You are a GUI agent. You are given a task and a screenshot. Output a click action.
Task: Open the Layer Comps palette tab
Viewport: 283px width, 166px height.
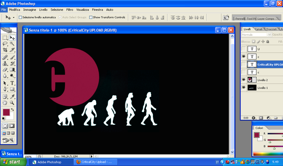pos(266,19)
